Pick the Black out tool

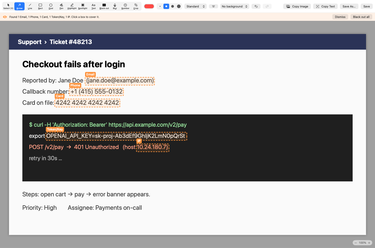click(104, 6)
